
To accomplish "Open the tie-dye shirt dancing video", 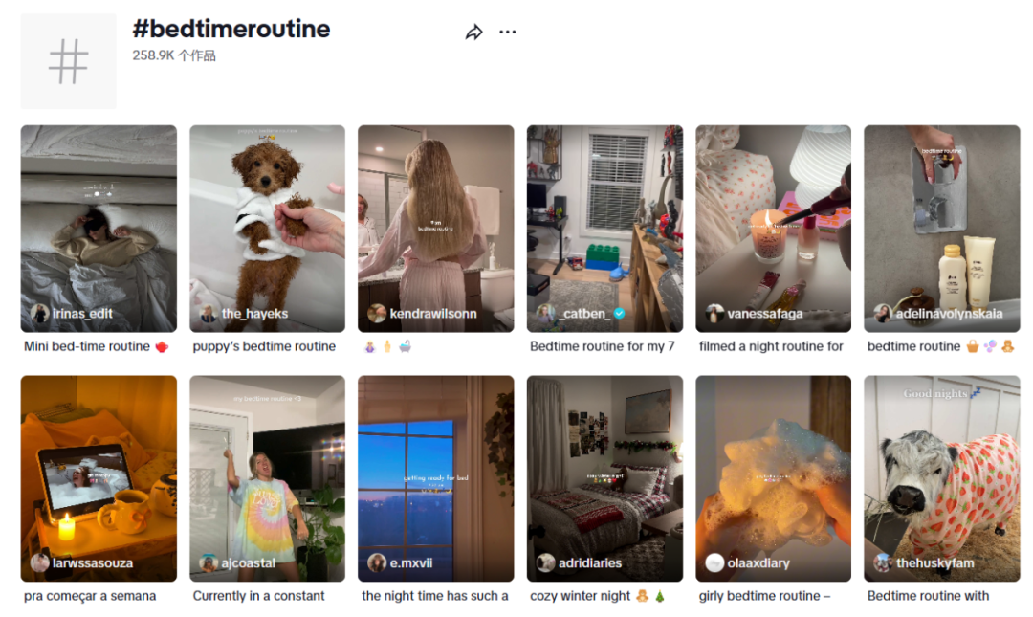I will (268, 478).
